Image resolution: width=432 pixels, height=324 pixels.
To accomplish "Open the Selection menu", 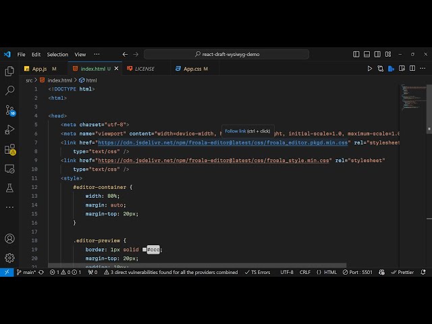I will click(57, 54).
